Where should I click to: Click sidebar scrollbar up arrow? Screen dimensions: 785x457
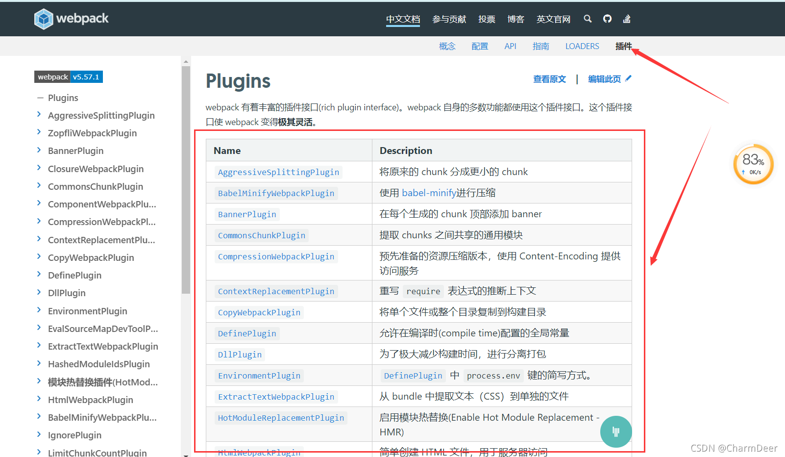coord(186,62)
